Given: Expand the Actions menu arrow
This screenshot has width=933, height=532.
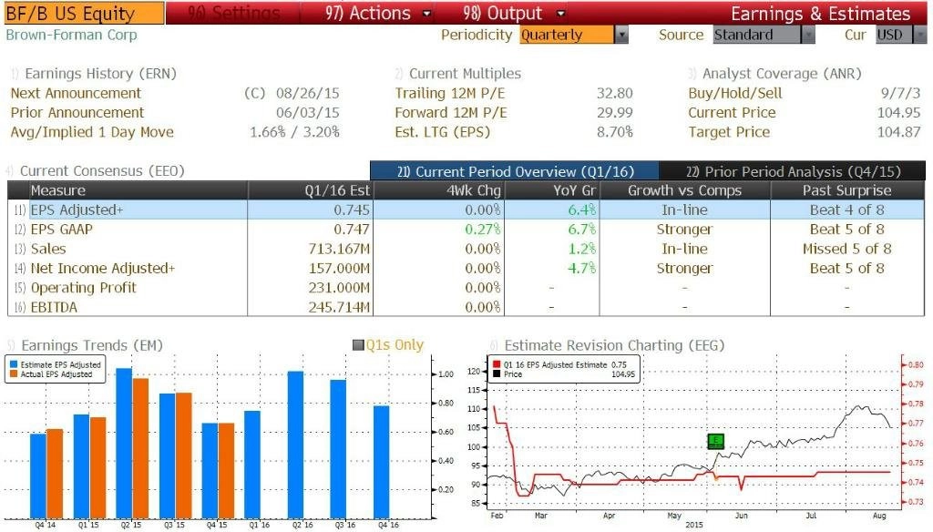Looking at the screenshot, I should point(426,14).
